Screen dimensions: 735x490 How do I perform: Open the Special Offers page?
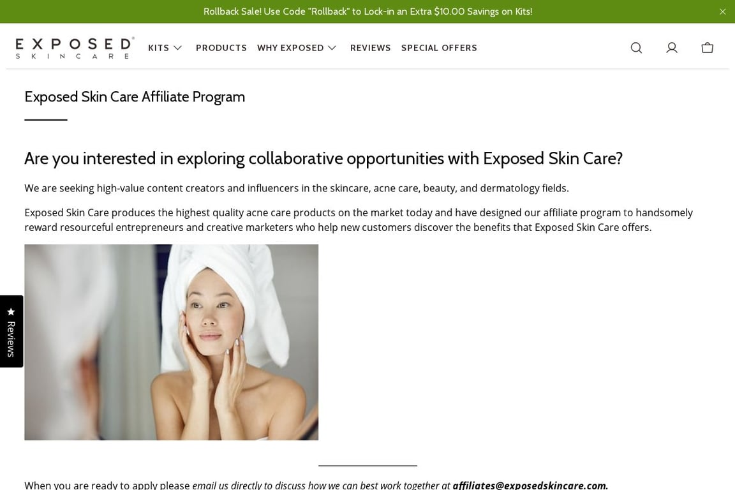pyautogui.click(x=439, y=48)
